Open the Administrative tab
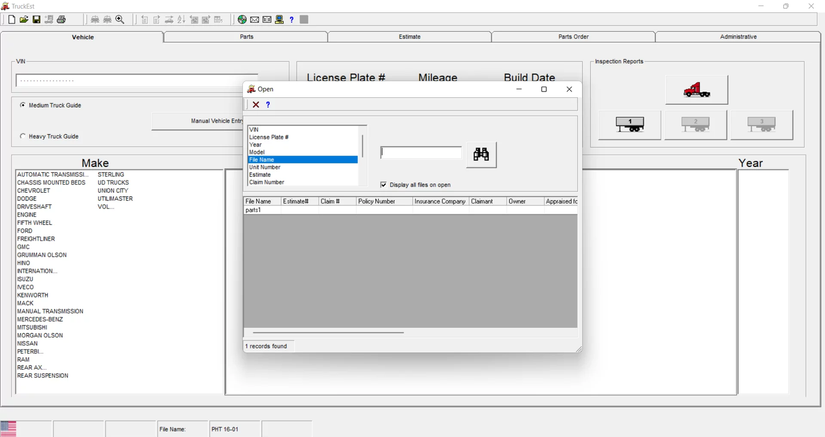The width and height of the screenshot is (825, 437). (x=738, y=36)
